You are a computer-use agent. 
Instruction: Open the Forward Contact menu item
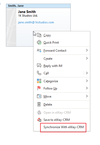[x=62, y=51]
